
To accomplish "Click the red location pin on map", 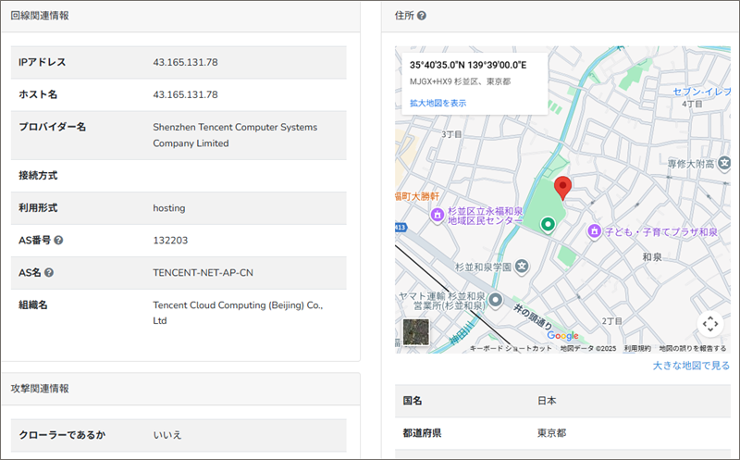I will click(x=561, y=188).
